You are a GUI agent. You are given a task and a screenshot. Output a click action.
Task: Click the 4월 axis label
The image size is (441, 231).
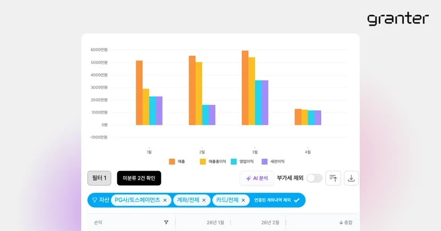308,152
